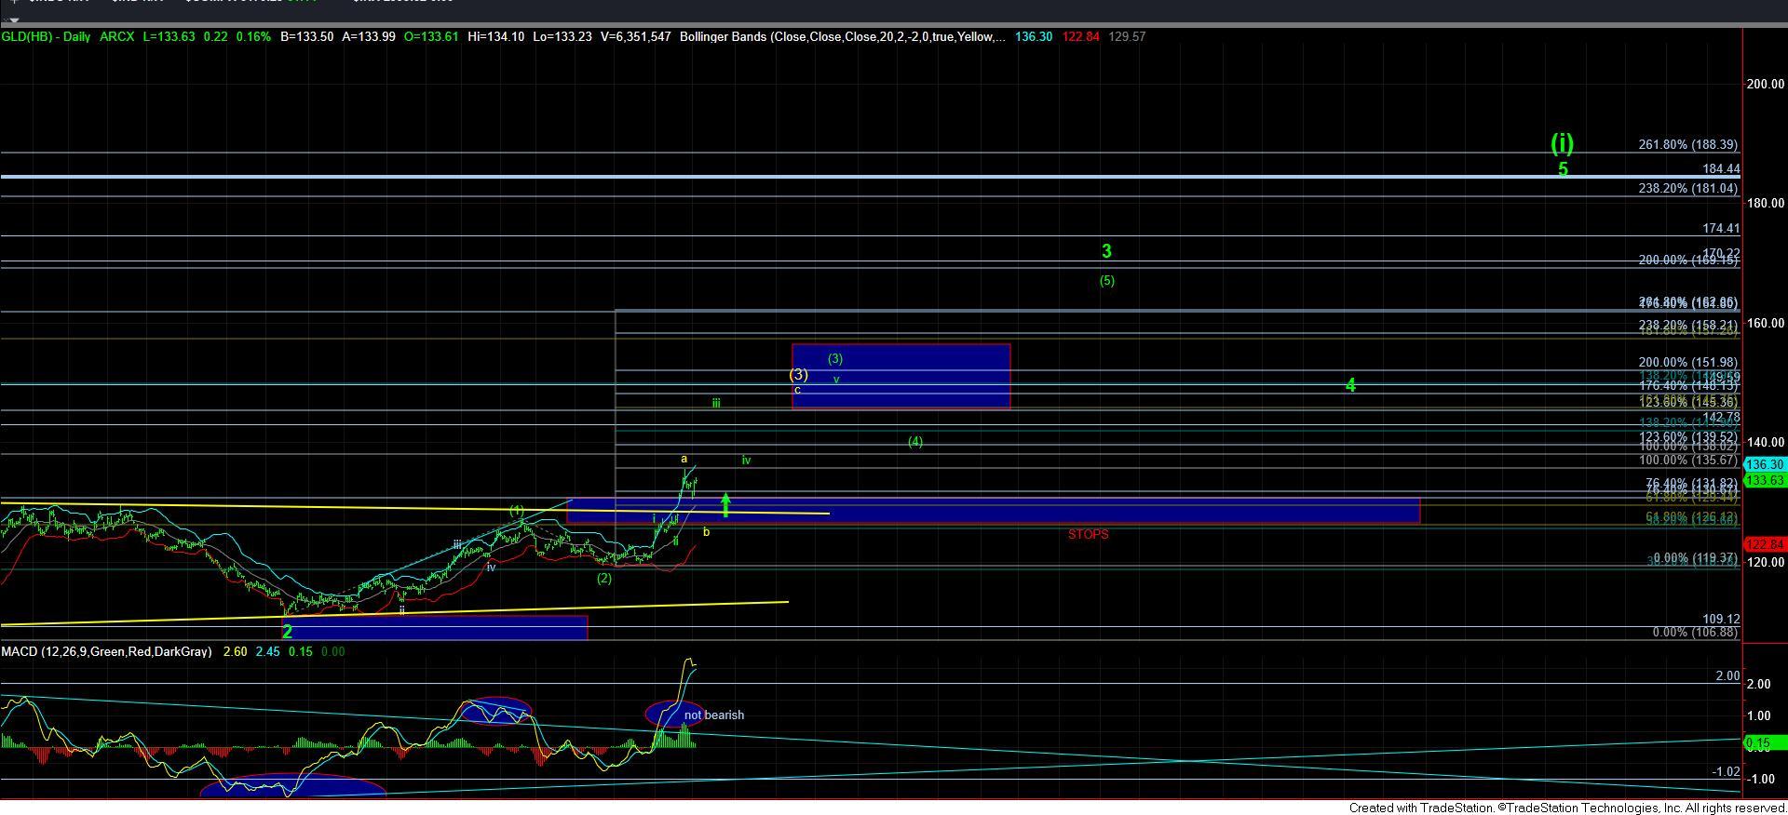The image size is (1788, 815).
Task: Click the 120.00 price axis label
Action: point(1766,562)
